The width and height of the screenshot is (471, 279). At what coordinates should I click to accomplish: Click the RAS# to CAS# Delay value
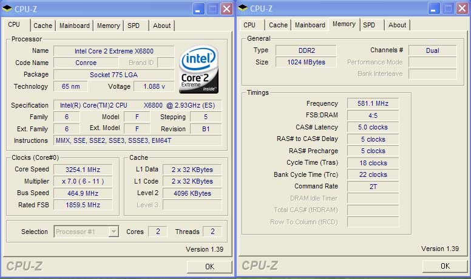(x=373, y=139)
